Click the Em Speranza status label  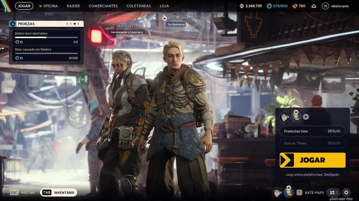pos(176,24)
